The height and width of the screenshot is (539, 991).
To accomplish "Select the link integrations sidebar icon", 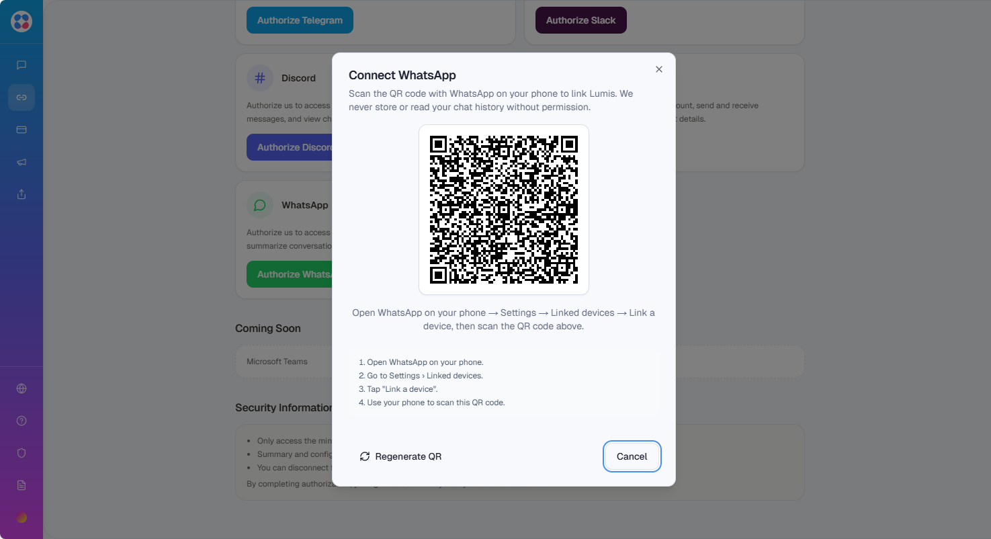I will pyautogui.click(x=21, y=97).
